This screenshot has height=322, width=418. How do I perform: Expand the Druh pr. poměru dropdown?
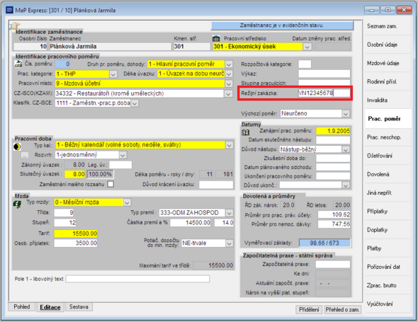[x=228, y=64]
